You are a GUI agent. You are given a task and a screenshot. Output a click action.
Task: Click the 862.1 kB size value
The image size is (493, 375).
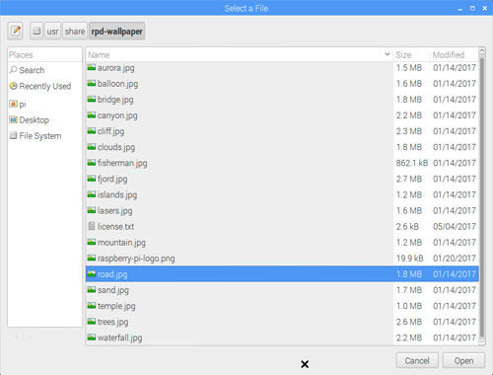point(412,163)
